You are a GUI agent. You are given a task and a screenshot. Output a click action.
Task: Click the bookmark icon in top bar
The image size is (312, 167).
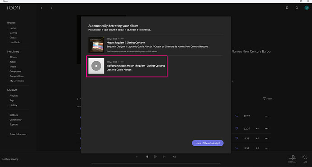click(287, 8)
